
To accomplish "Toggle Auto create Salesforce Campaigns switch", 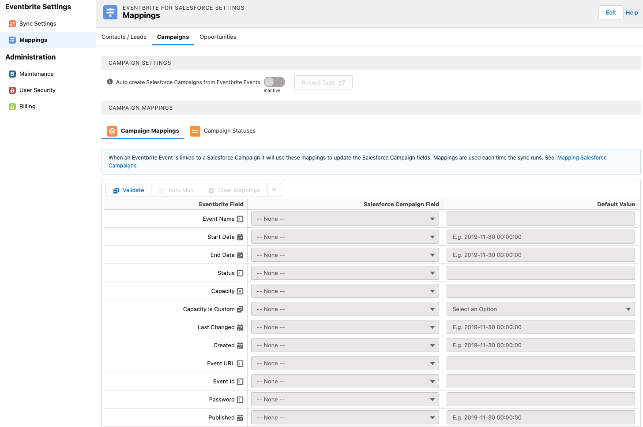I will [274, 82].
